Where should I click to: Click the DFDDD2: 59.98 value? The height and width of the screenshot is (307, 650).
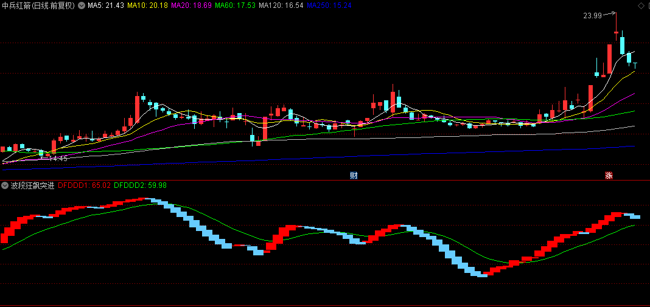click(x=140, y=185)
